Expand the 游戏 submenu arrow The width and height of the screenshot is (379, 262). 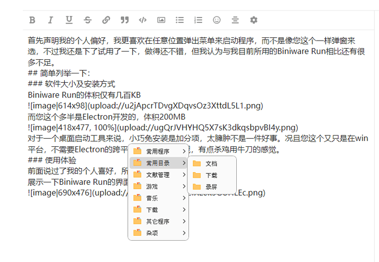(183, 186)
